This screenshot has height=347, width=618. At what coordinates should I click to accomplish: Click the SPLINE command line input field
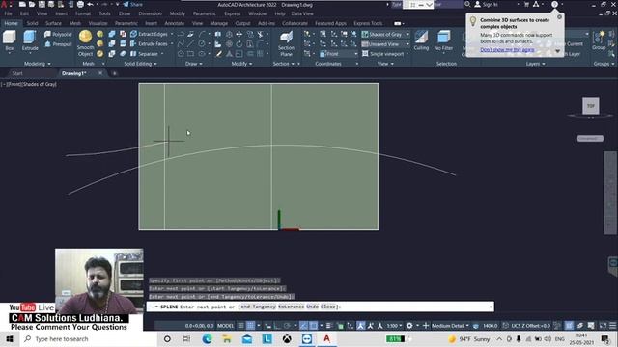click(320, 307)
